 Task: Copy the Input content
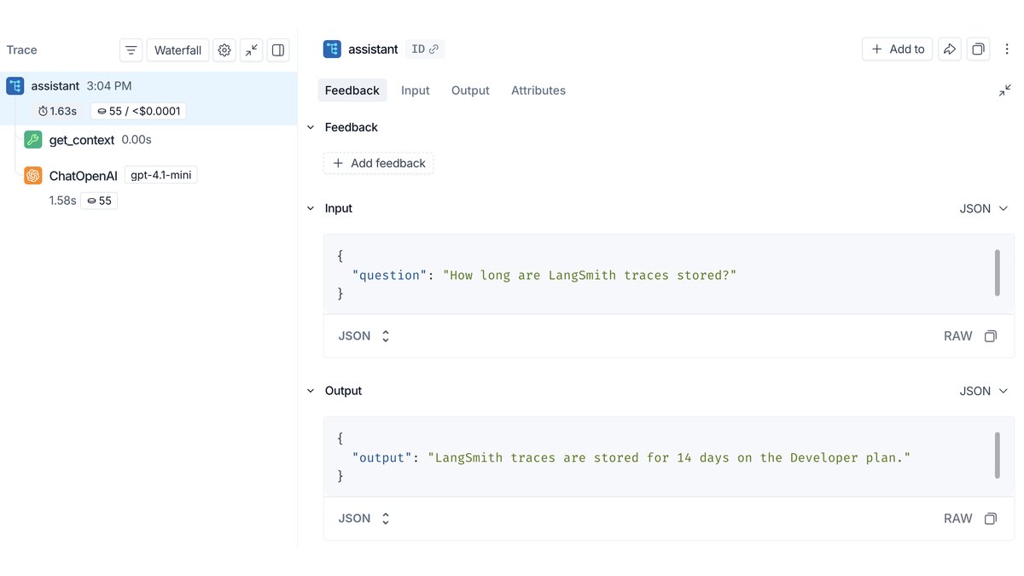point(991,336)
